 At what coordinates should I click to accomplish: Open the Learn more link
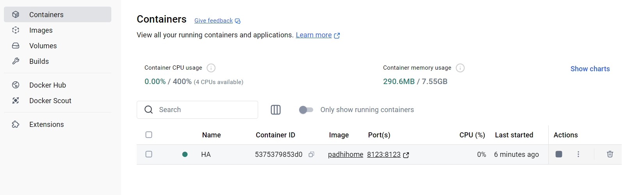click(314, 35)
